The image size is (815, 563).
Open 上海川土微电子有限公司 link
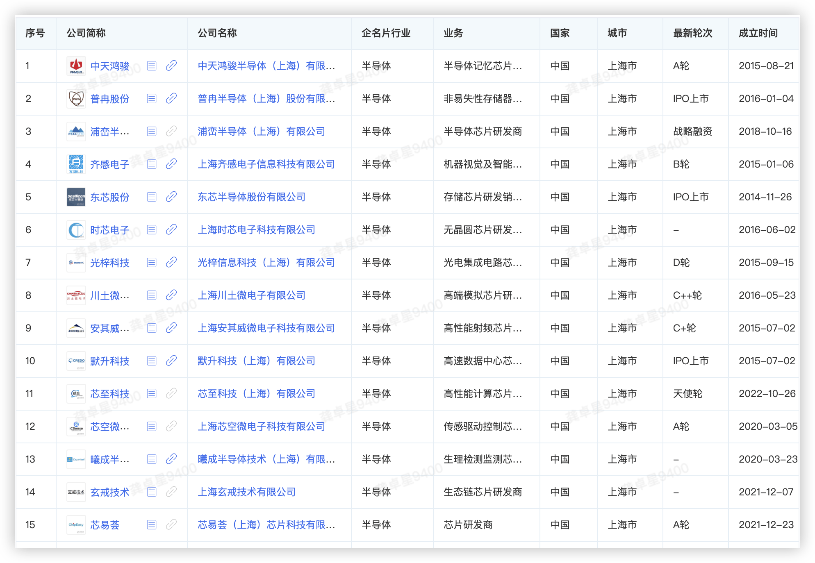[252, 295]
